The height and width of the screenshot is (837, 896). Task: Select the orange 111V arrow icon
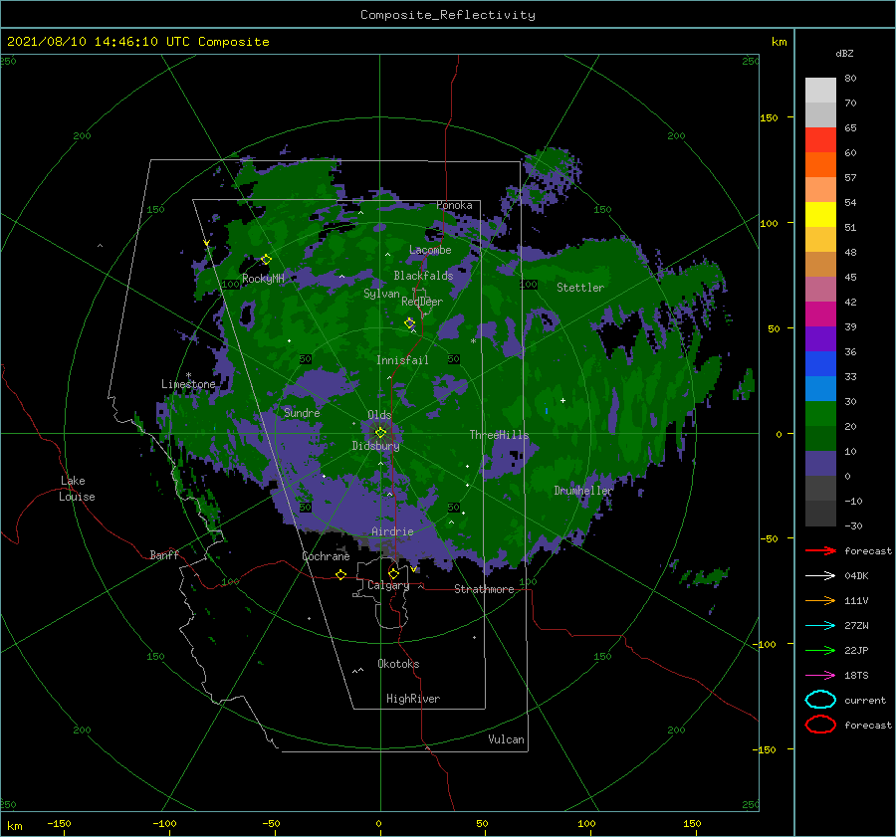[x=820, y=600]
